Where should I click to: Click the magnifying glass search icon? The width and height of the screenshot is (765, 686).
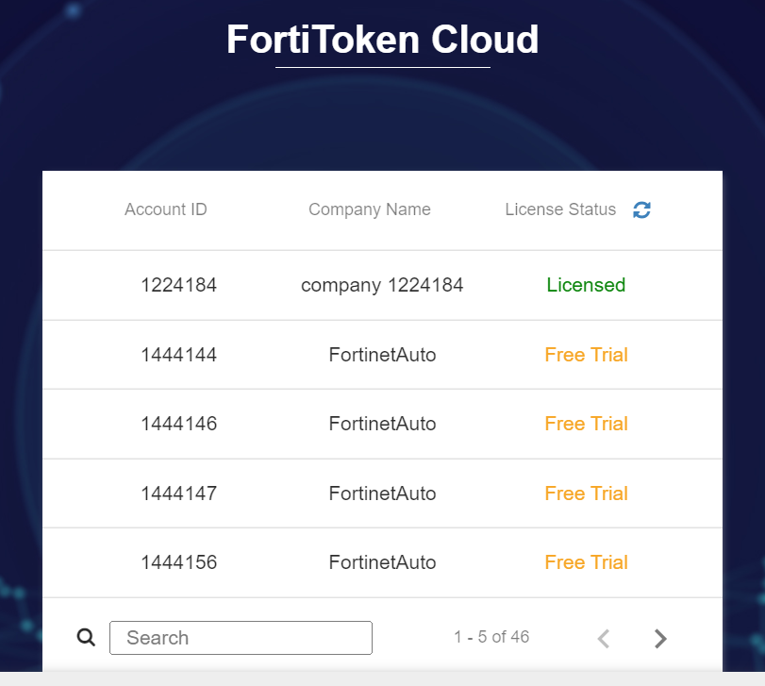(86, 637)
